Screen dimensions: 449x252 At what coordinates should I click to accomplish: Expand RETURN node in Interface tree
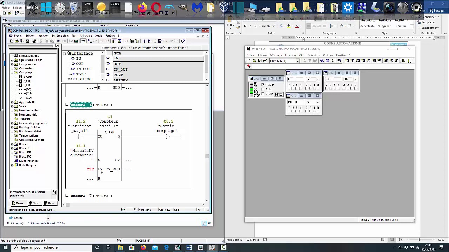69,79
